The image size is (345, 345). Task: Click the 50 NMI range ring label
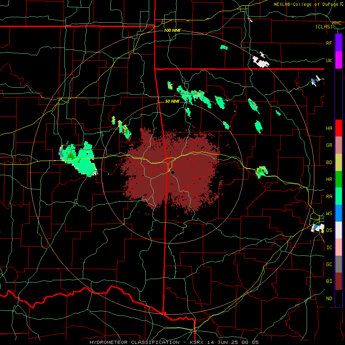[172, 102]
